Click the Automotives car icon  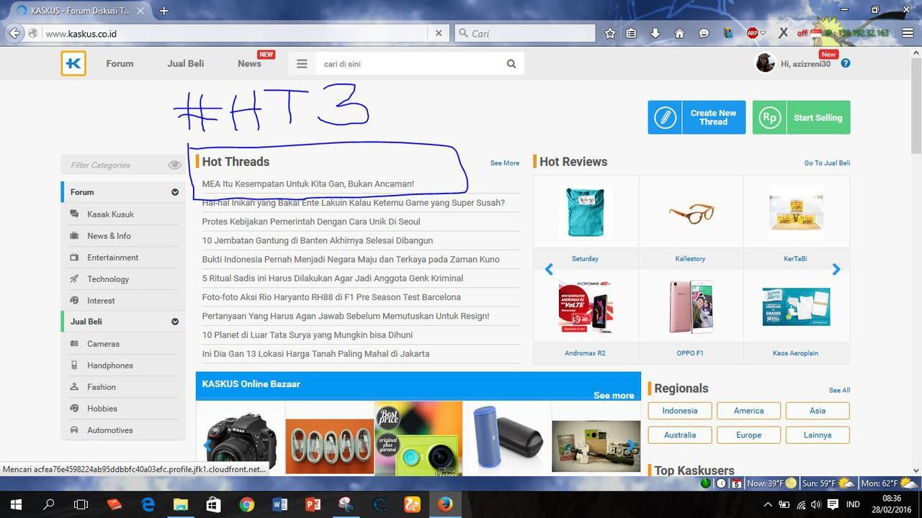coord(74,430)
